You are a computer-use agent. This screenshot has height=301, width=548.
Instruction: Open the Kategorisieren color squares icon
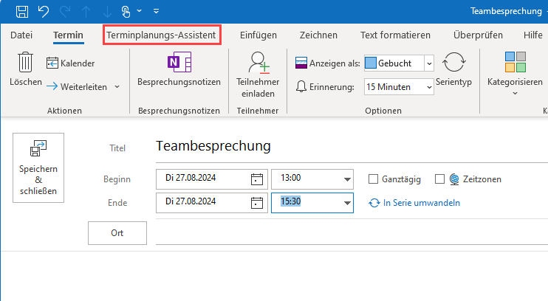[x=515, y=62]
